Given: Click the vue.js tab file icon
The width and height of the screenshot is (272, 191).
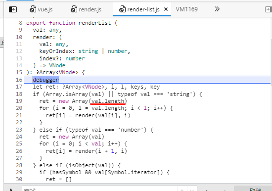Looking at the screenshot, I should (33, 9).
